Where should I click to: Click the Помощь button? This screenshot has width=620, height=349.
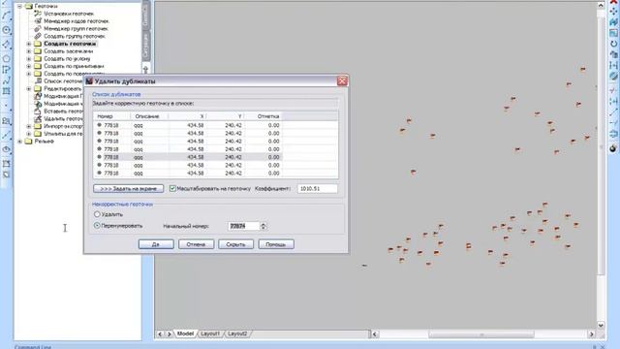click(276, 244)
